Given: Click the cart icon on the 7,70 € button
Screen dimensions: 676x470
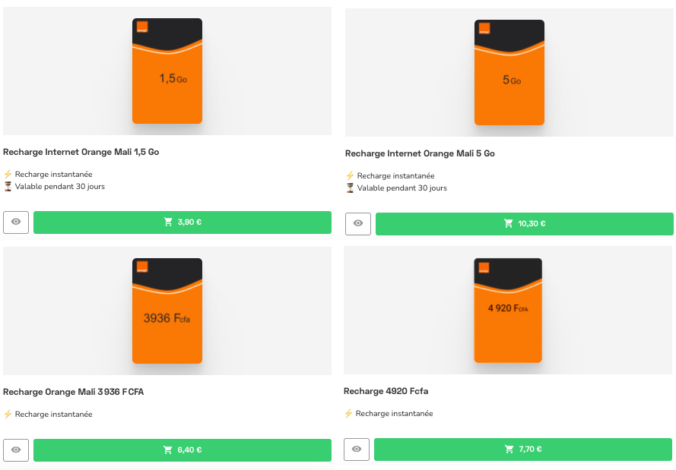Looking at the screenshot, I should click(508, 449).
